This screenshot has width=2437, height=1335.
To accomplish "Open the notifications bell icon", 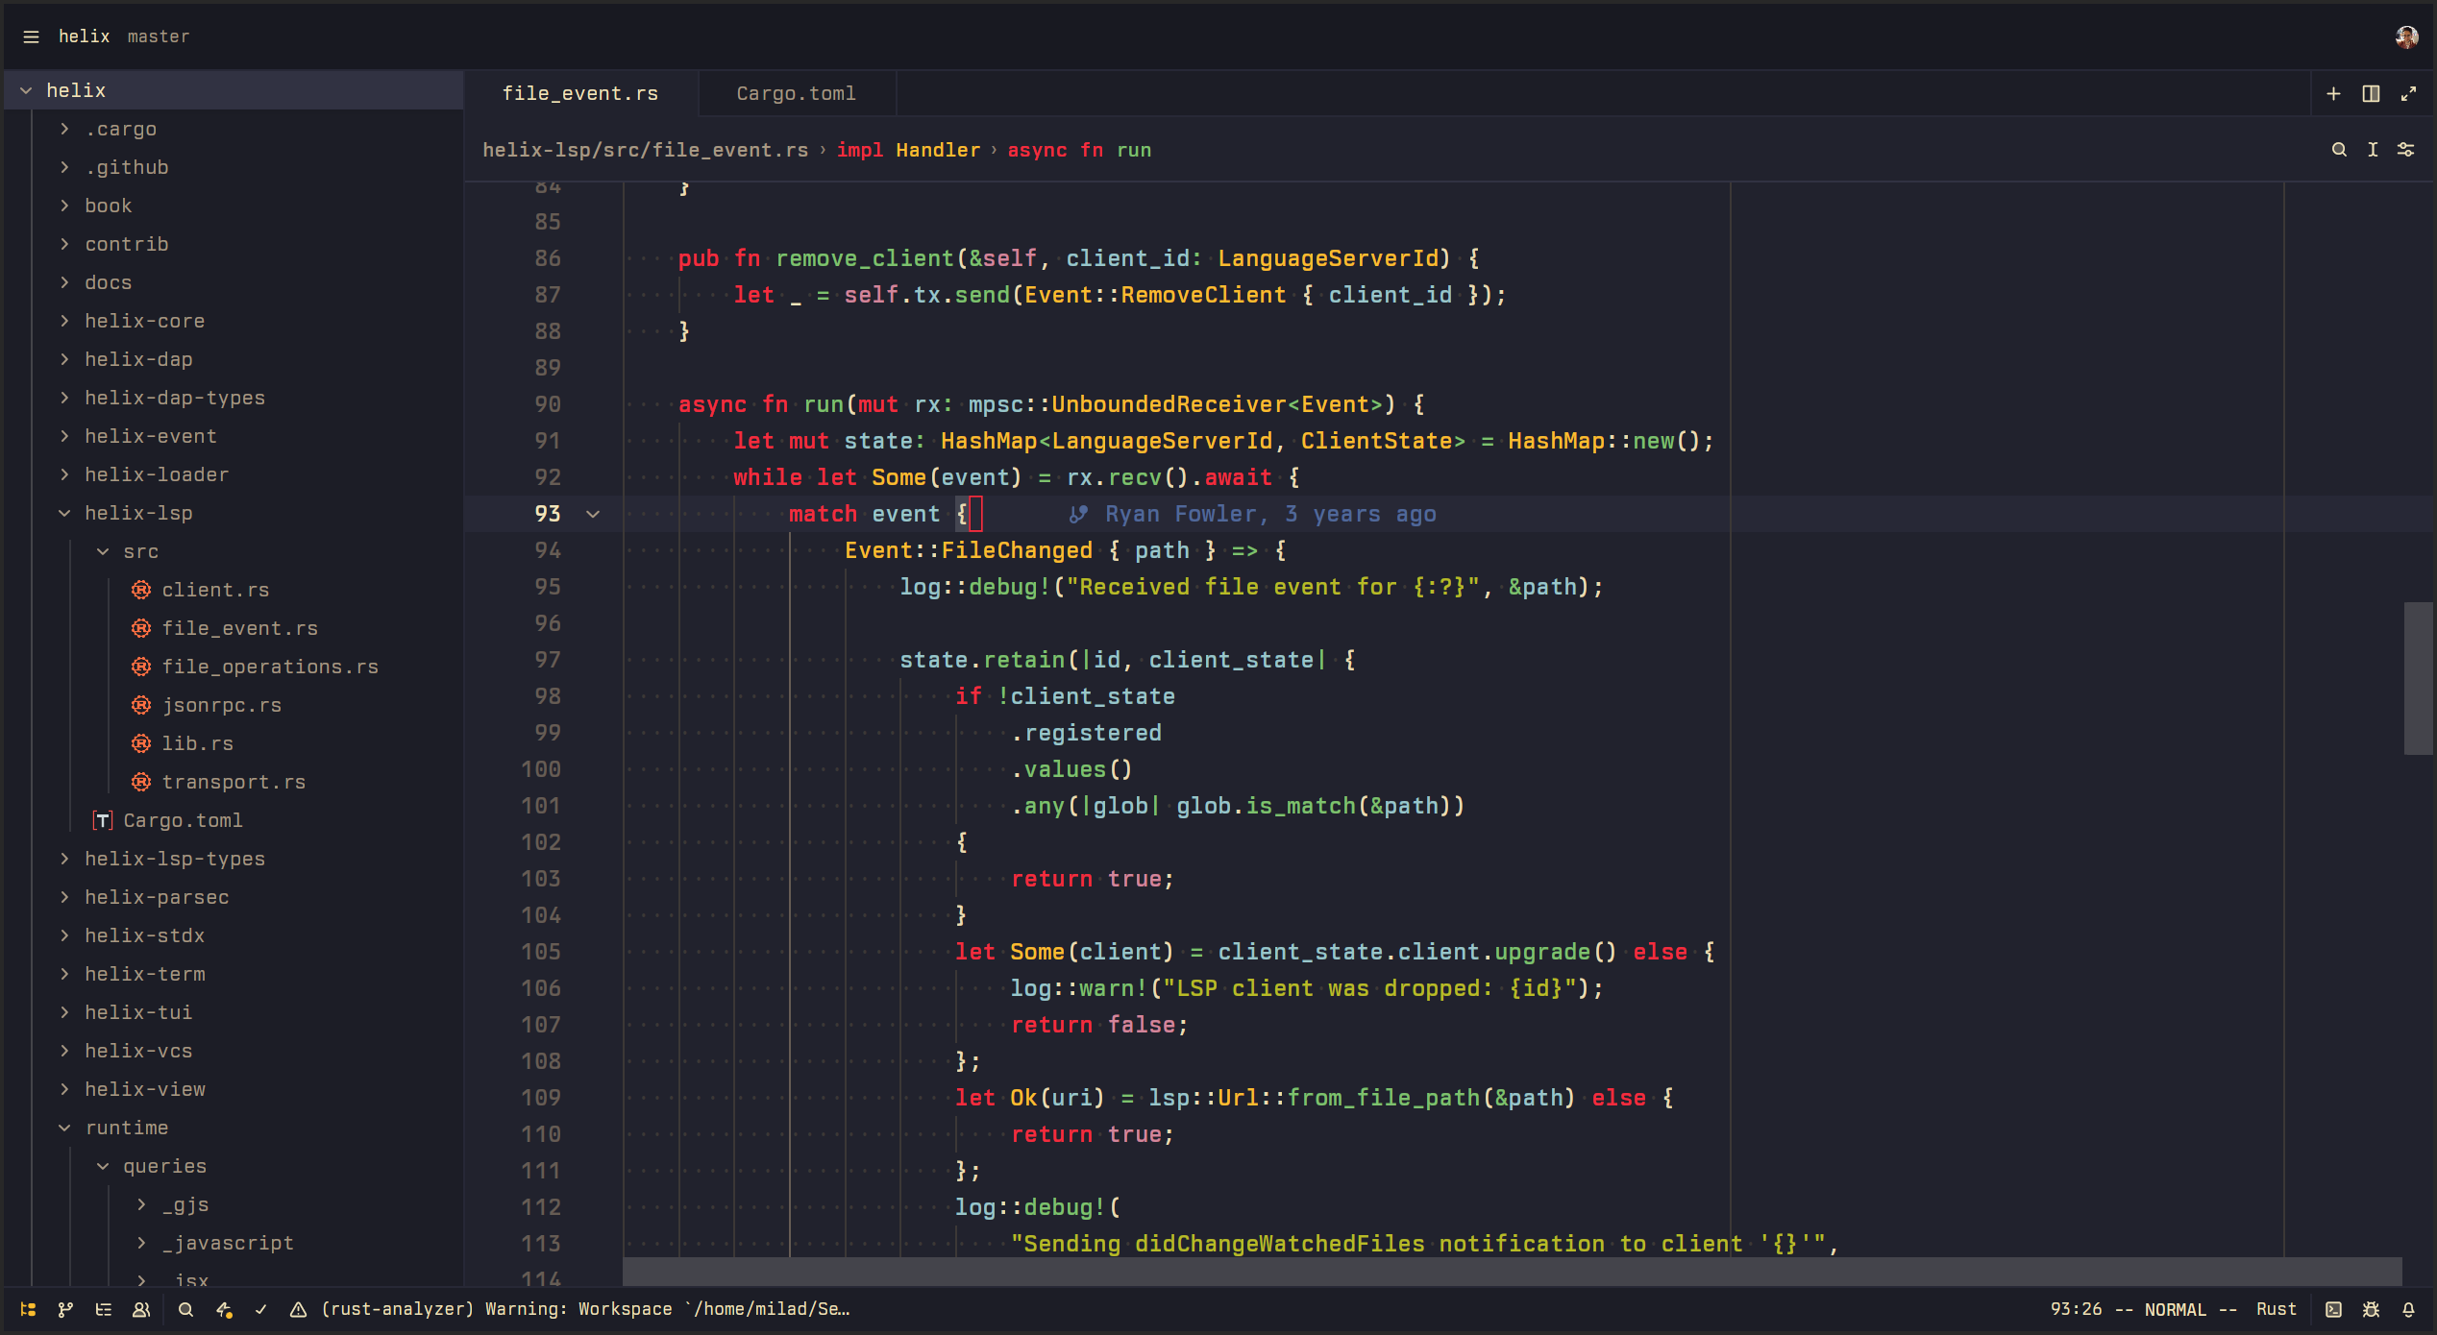I will pos(2408,1309).
